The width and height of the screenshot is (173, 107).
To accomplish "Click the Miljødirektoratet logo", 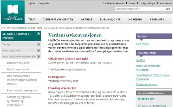I will tap(13, 12).
